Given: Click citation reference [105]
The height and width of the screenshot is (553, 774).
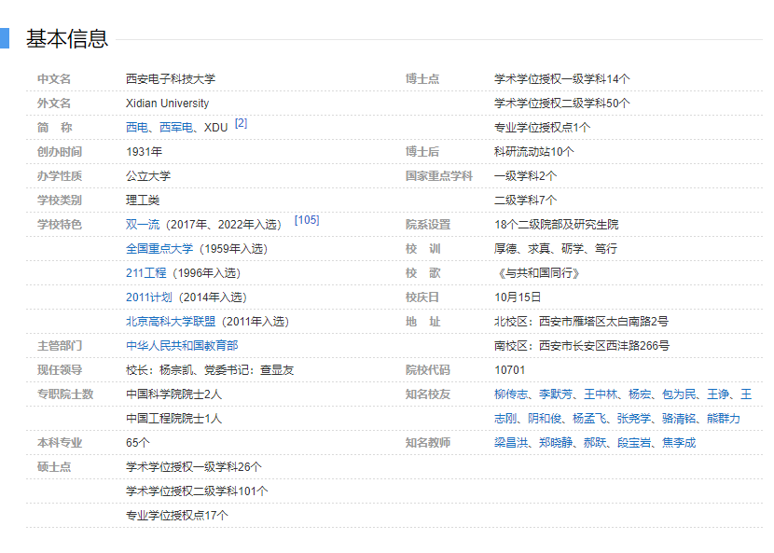Looking at the screenshot, I should (x=307, y=220).
